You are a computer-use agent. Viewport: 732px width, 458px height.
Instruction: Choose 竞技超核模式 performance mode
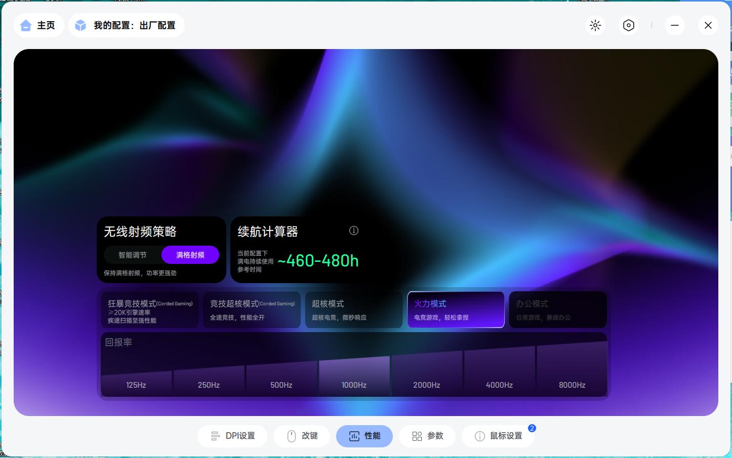pos(252,310)
